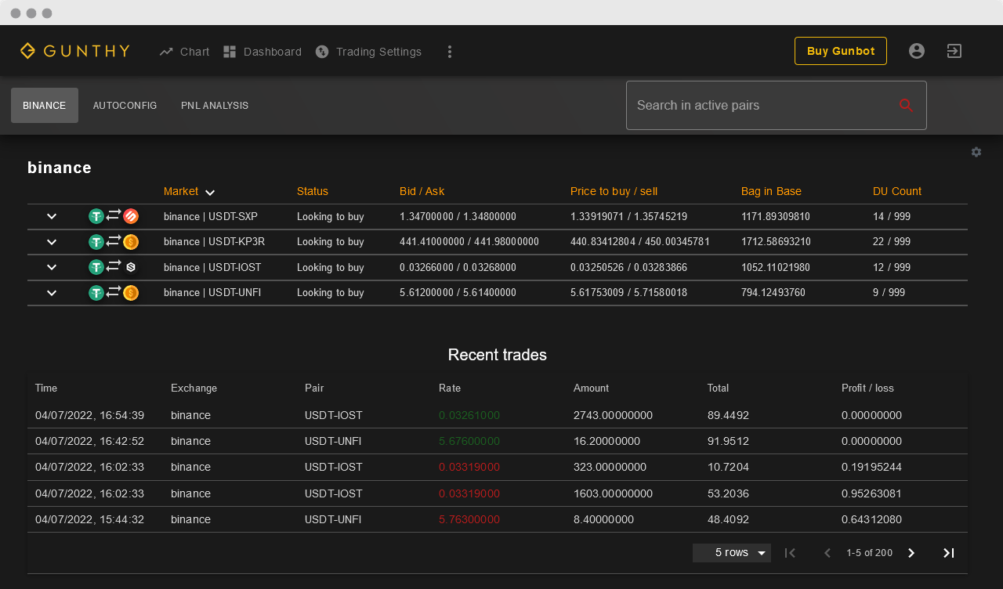Viewport: 1003px width, 589px height.
Task: Open the three-dot more options menu
Action: (450, 52)
